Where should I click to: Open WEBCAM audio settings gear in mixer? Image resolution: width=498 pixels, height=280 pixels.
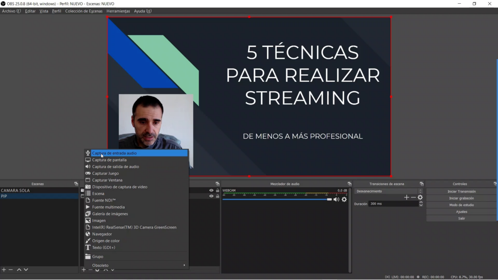[344, 200]
